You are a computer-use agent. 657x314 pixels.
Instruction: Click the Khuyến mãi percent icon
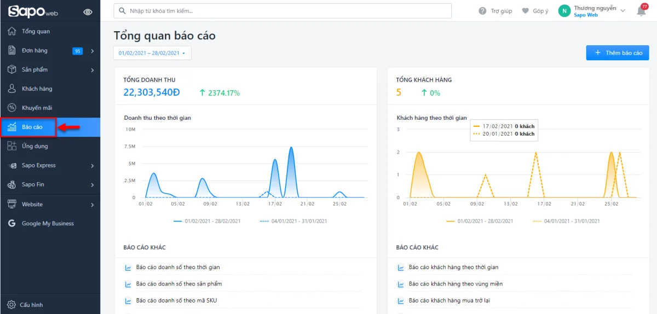pyautogui.click(x=11, y=108)
